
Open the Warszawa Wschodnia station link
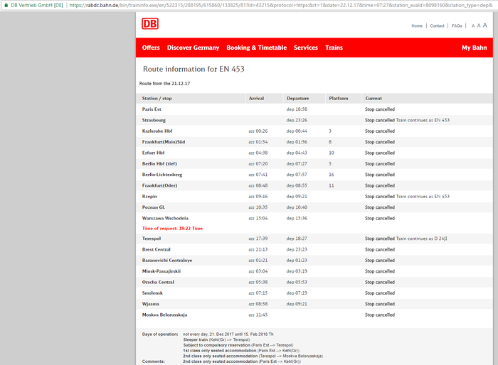[165, 218]
